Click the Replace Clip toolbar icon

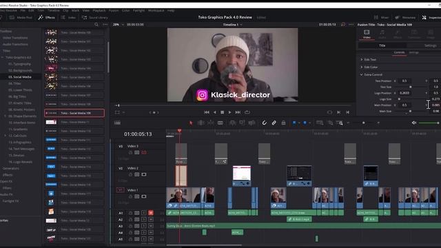point(252,123)
